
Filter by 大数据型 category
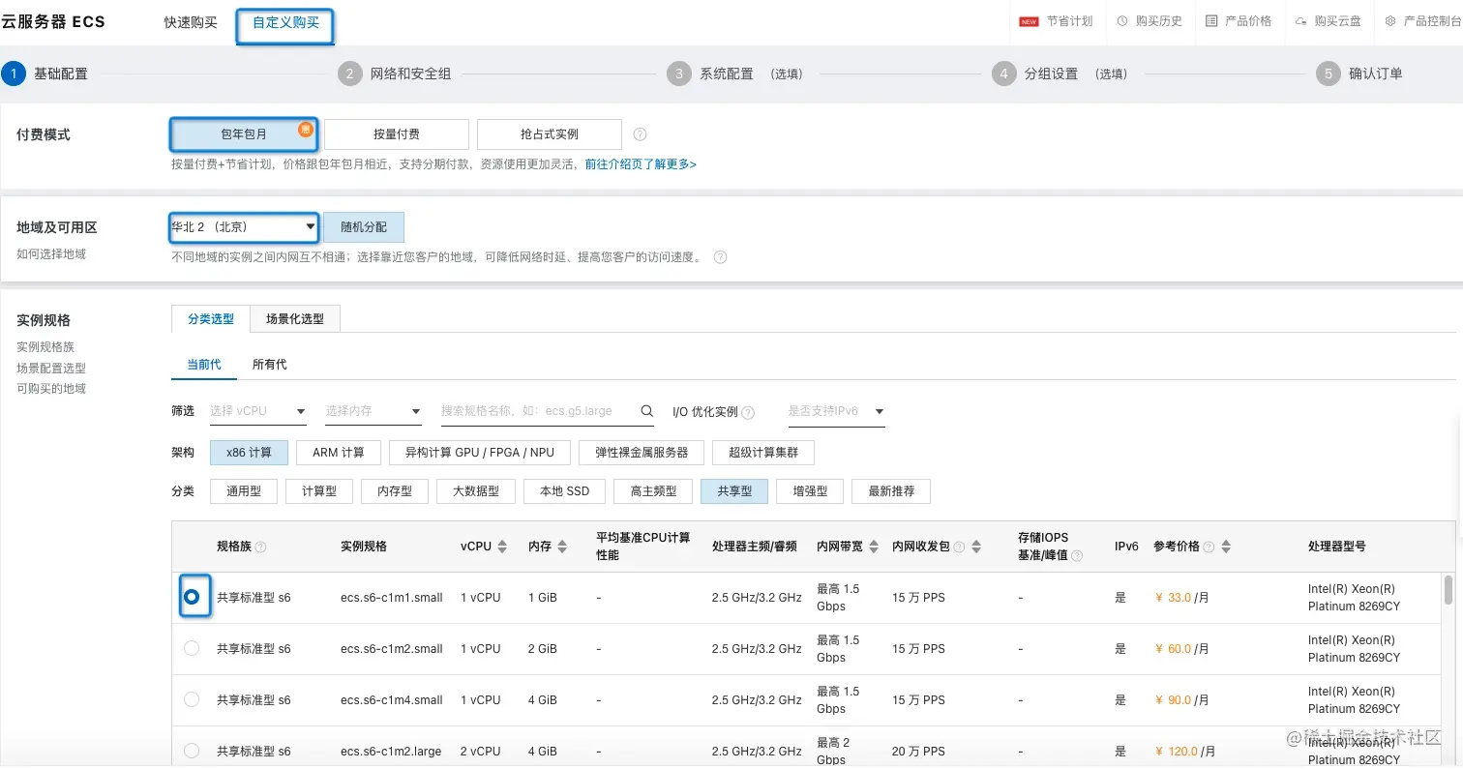coord(476,491)
